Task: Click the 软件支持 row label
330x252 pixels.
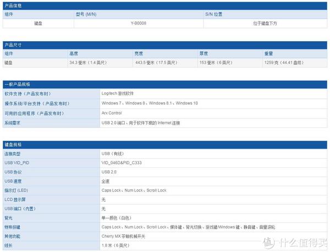Action: coord(28,94)
